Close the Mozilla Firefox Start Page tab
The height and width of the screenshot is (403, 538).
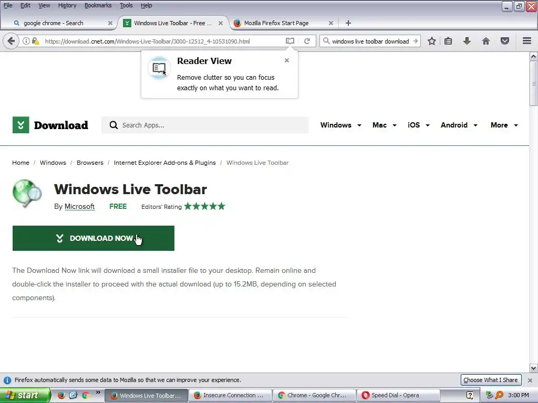coord(331,23)
